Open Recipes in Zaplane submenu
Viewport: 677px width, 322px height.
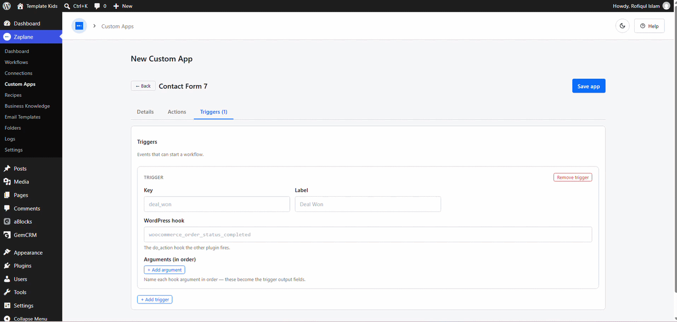click(13, 95)
